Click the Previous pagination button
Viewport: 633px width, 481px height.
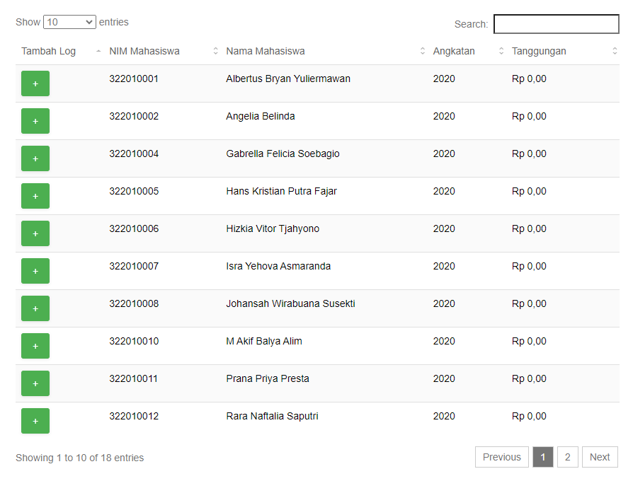(502, 457)
